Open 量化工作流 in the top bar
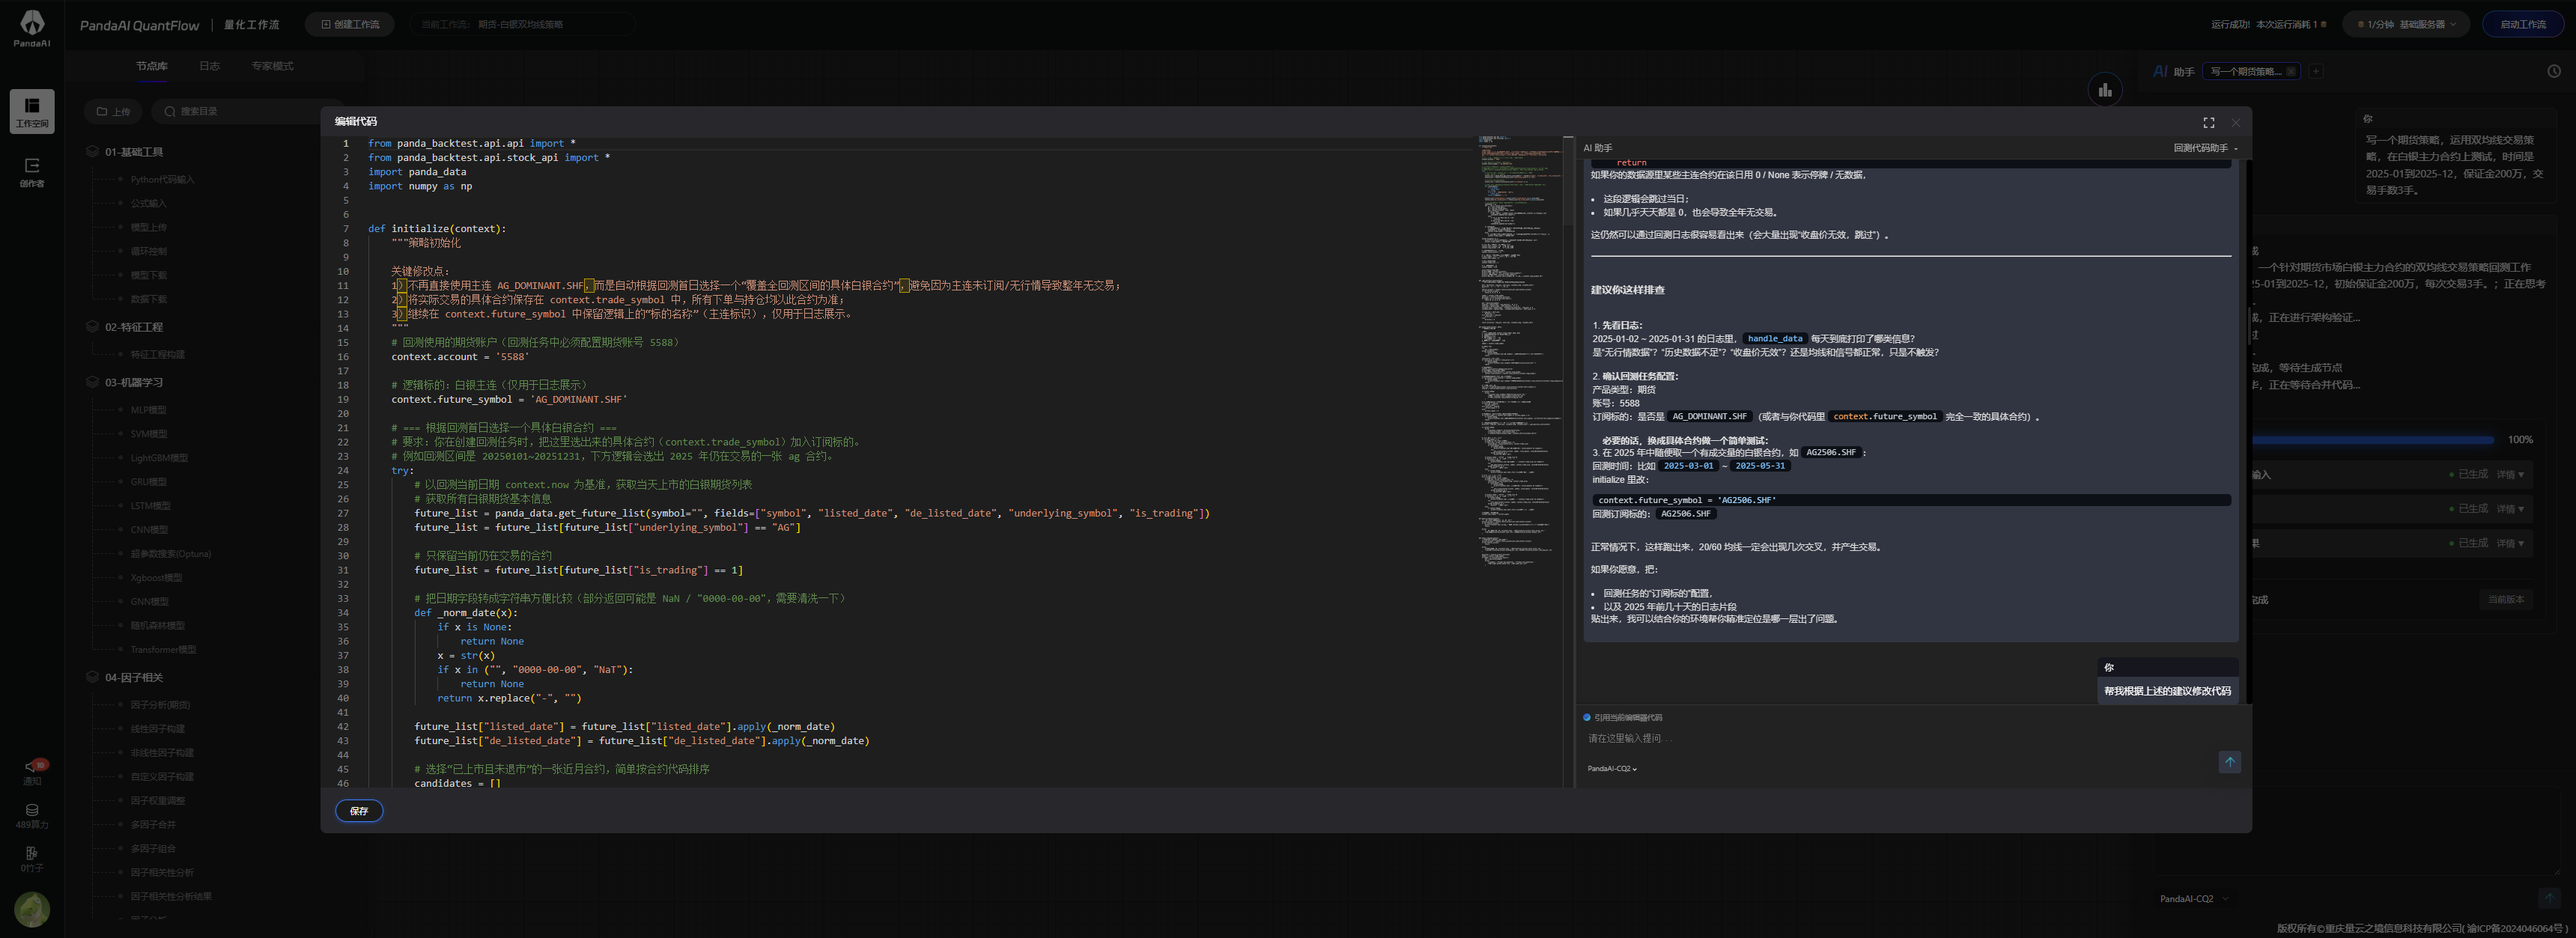The height and width of the screenshot is (938, 2576). pyautogui.click(x=252, y=25)
